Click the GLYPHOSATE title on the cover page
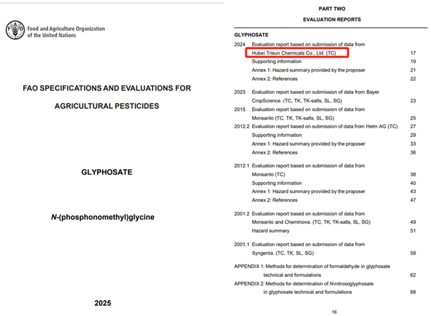 tap(106, 172)
